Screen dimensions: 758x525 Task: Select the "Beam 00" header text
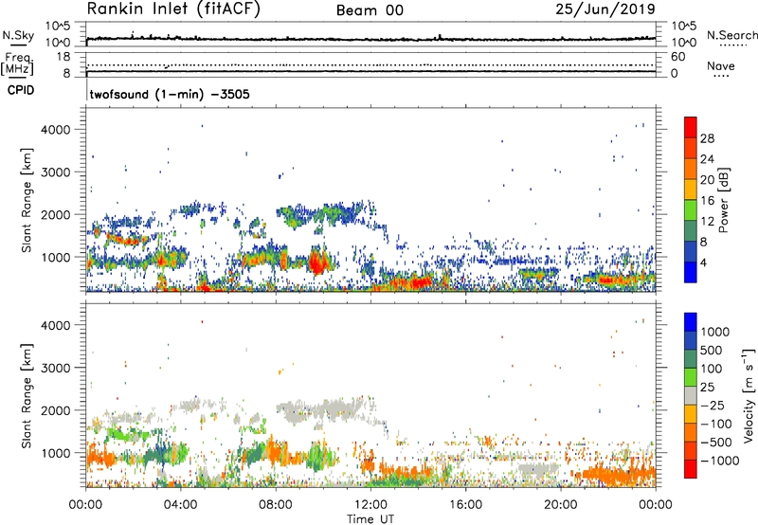tap(370, 10)
